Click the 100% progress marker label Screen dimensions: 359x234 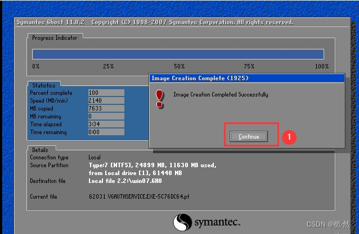pos(322,66)
